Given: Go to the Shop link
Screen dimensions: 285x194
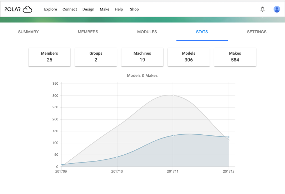Looking at the screenshot, I should point(134,9).
